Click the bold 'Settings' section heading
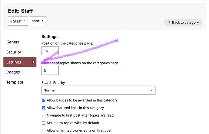Screen dimensions: 209x134 click(x=49, y=37)
